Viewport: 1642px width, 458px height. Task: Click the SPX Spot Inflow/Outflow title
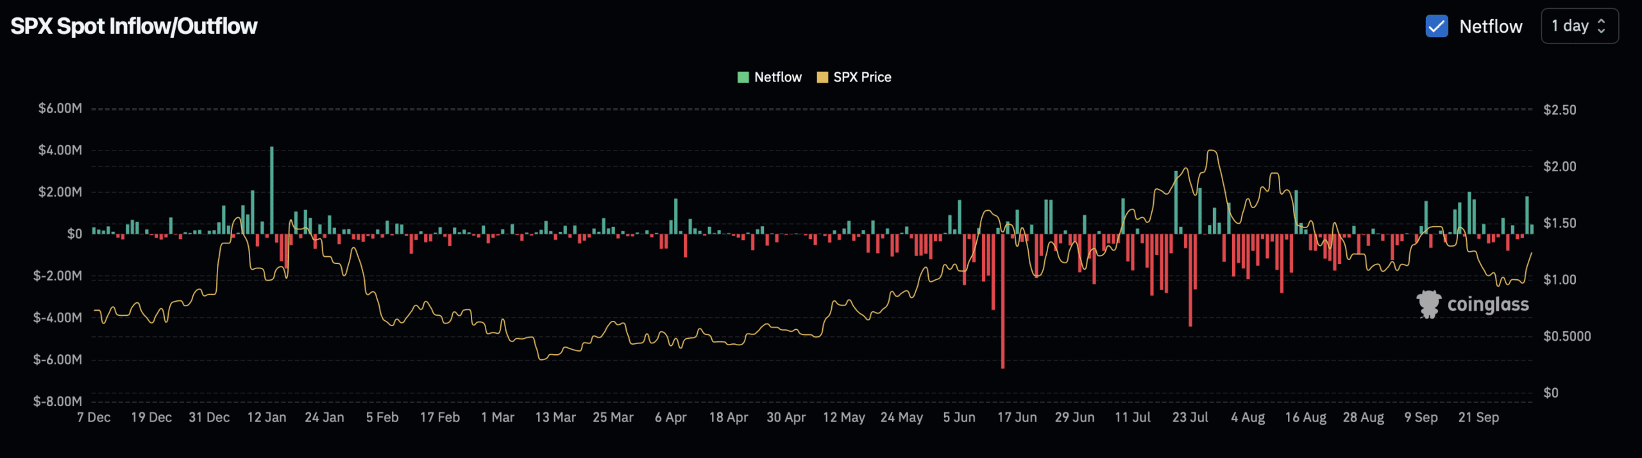click(134, 26)
